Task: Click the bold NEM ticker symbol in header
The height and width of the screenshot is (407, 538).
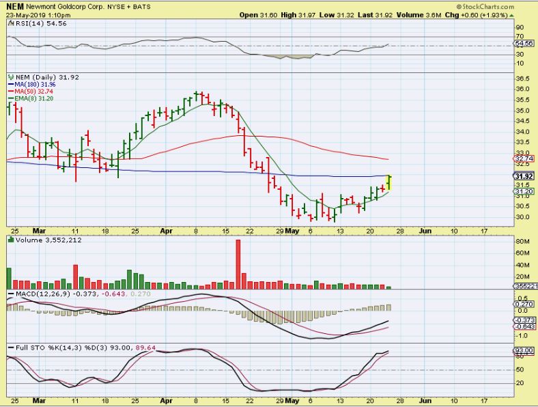Action: (x=15, y=7)
